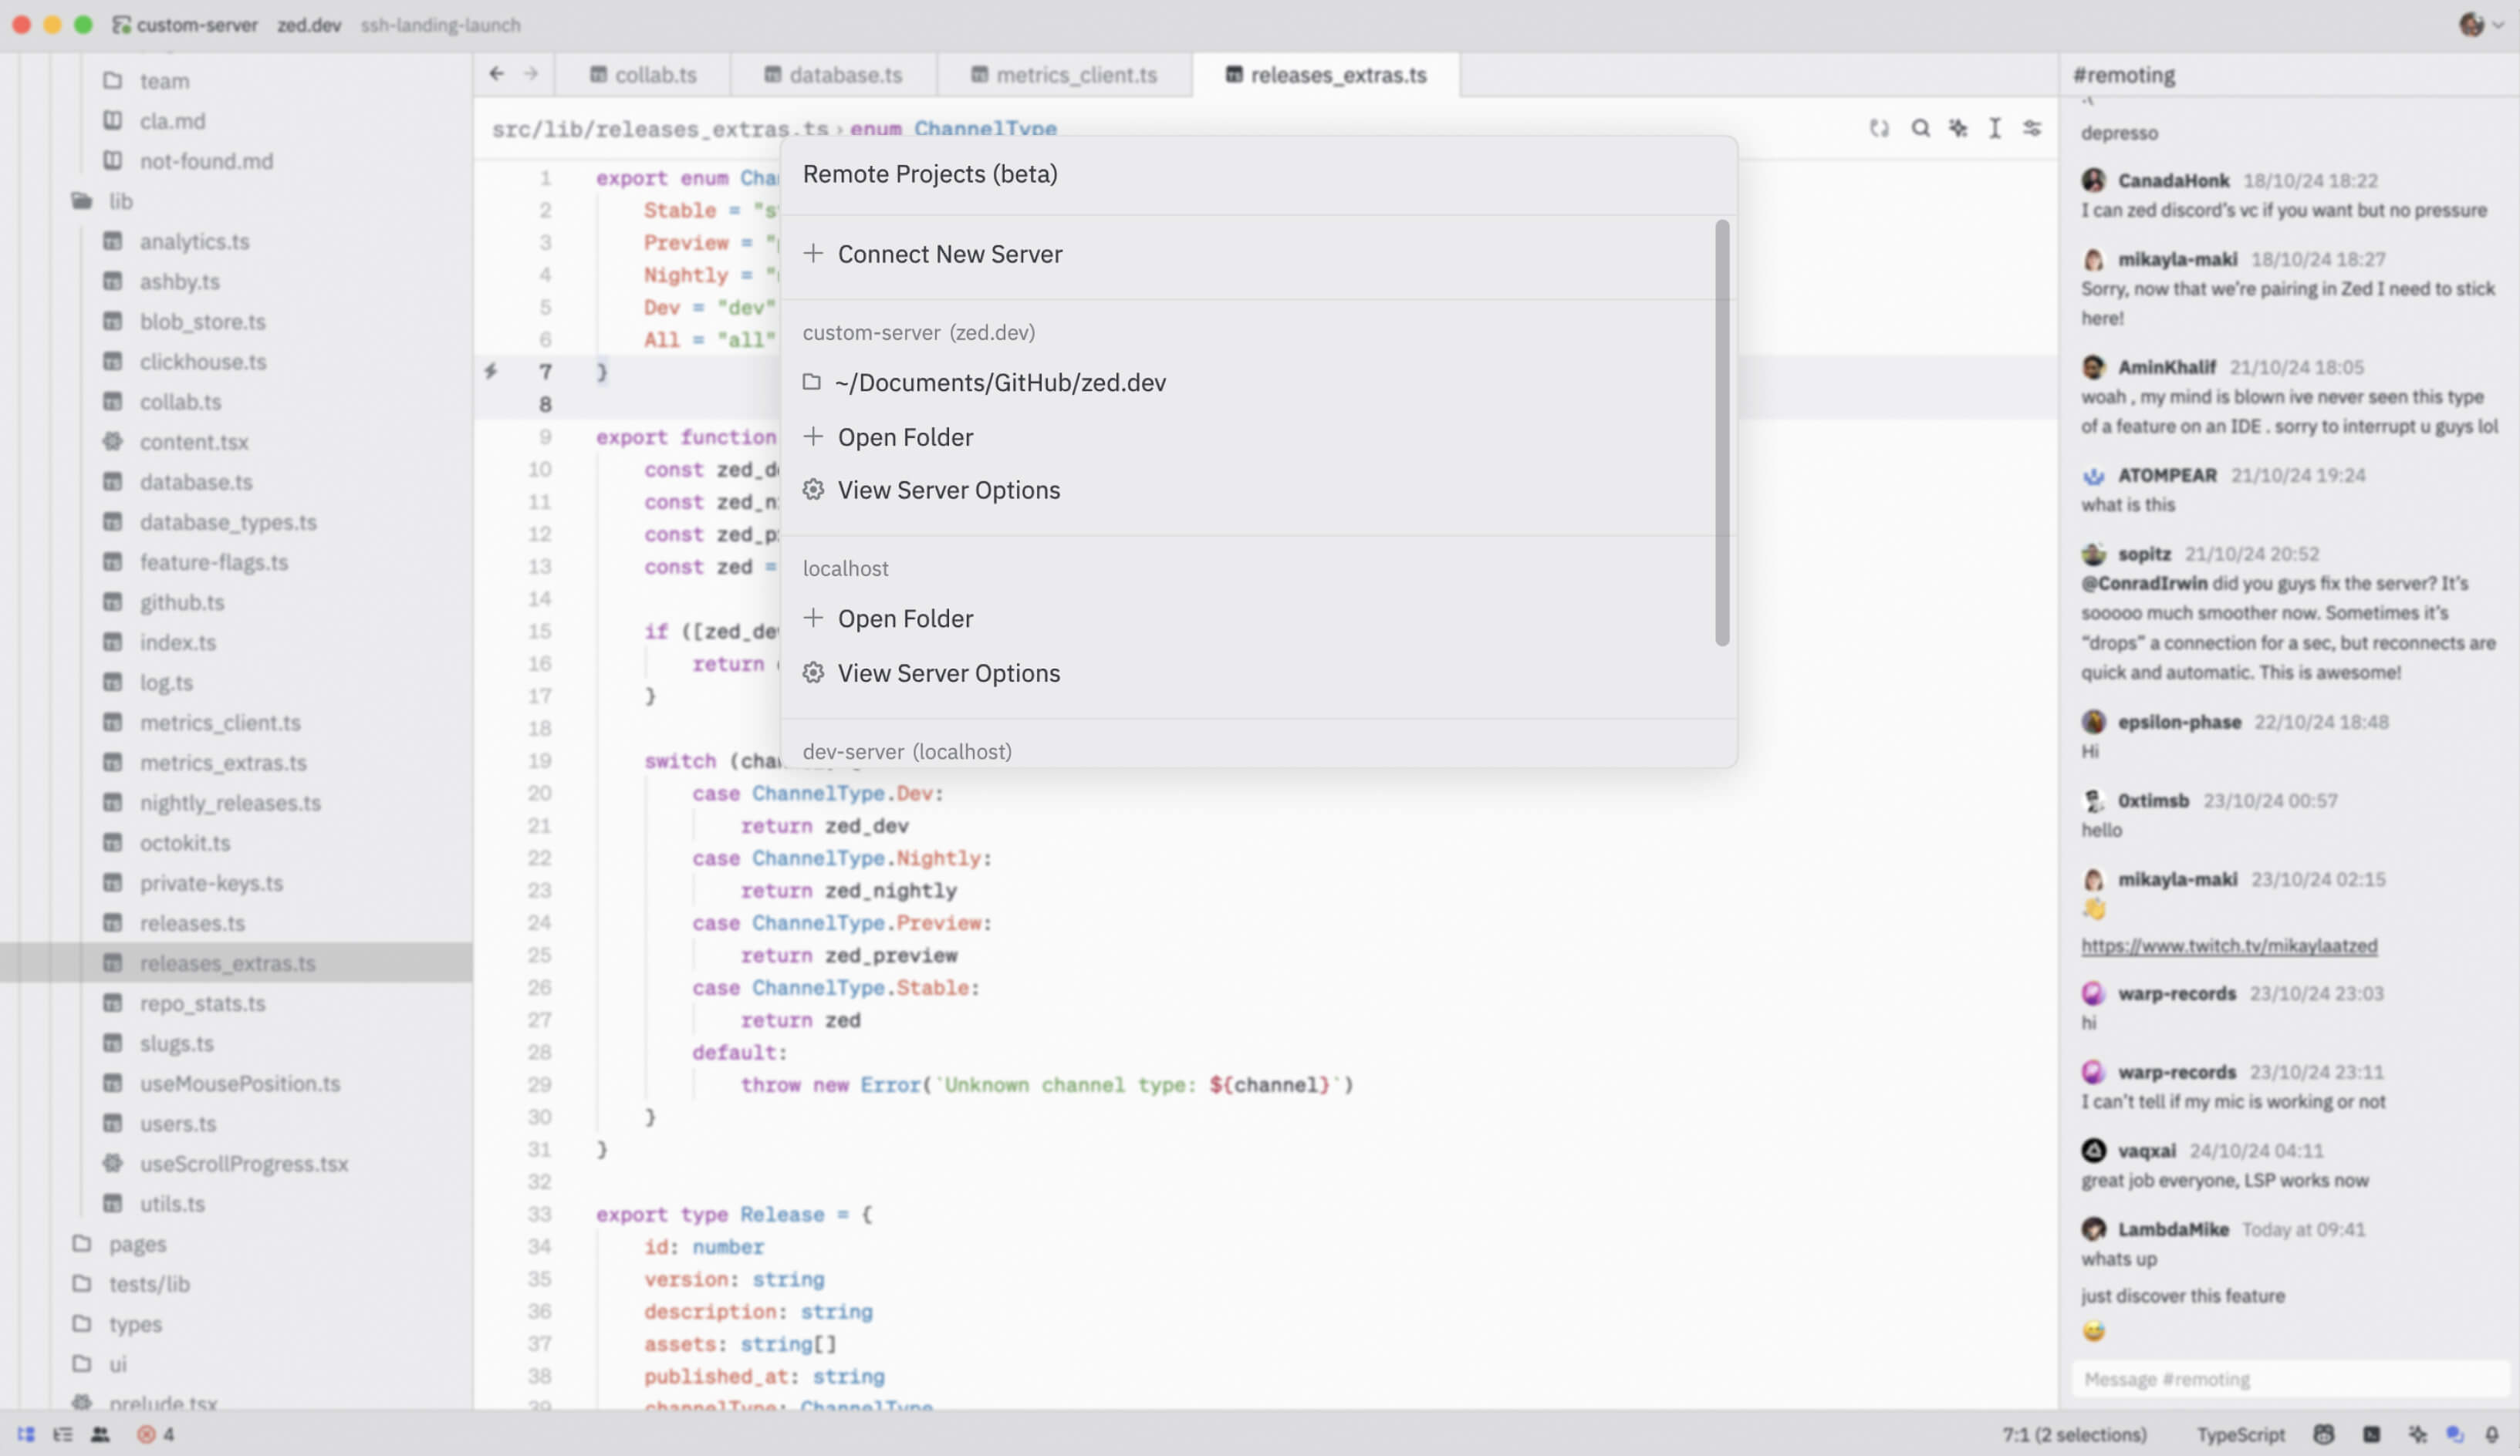Open inline assist sparkle icon in toolbar

(1958, 128)
